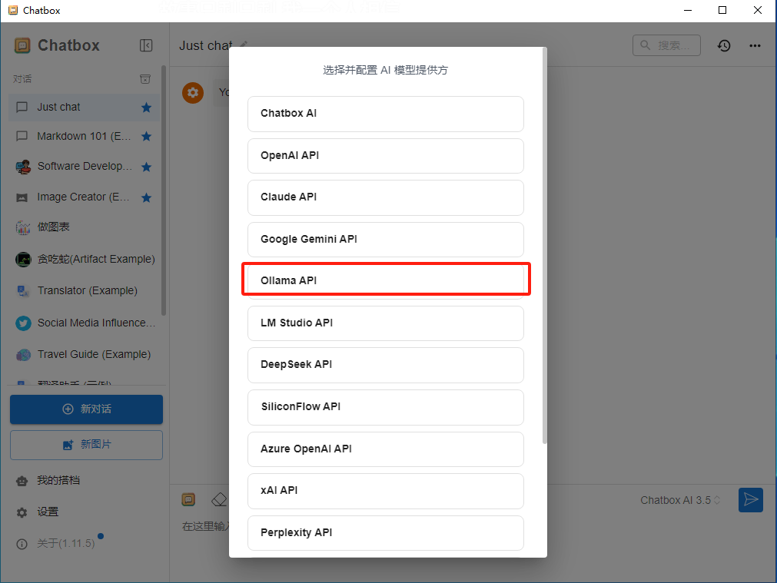Choose Ollama API provider
Image resolution: width=777 pixels, height=583 pixels.
pyautogui.click(x=386, y=281)
